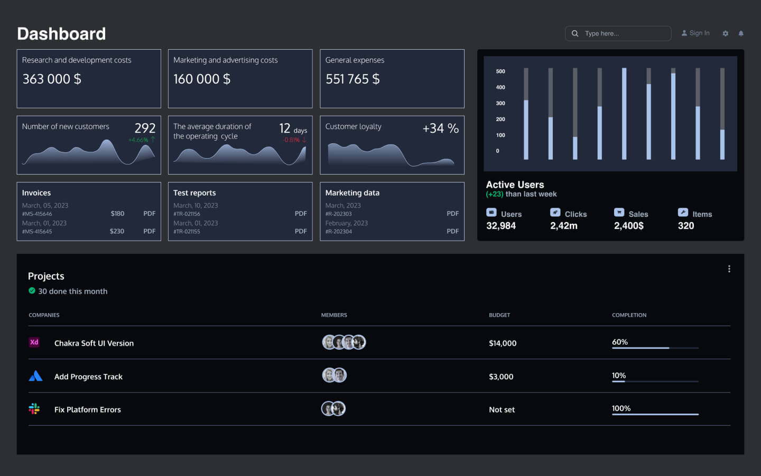Screen dimensions: 761x476
Task: Click the COMPLETION column header
Action: click(x=629, y=315)
